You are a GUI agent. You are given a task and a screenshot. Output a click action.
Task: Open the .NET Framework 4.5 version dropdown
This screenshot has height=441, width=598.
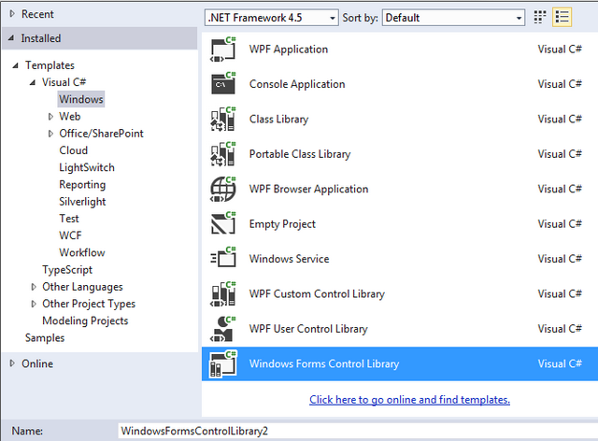[x=272, y=18]
